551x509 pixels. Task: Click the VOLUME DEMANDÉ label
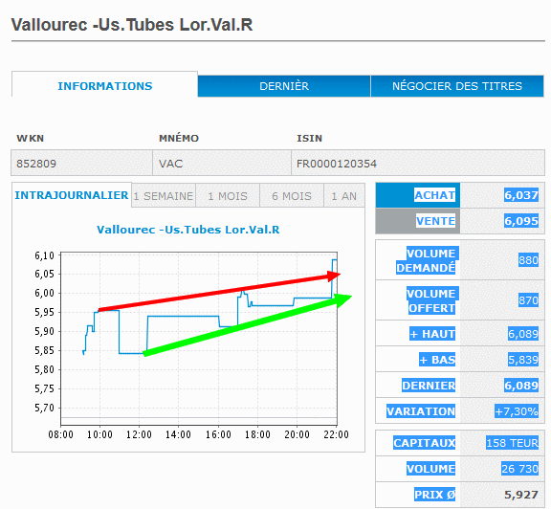click(428, 260)
